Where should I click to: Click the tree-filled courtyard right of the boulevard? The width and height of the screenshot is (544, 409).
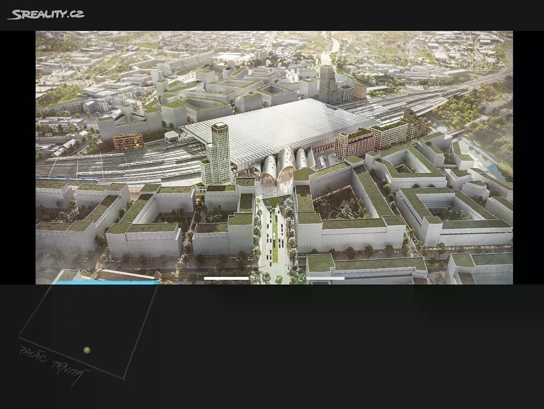(x=345, y=204)
